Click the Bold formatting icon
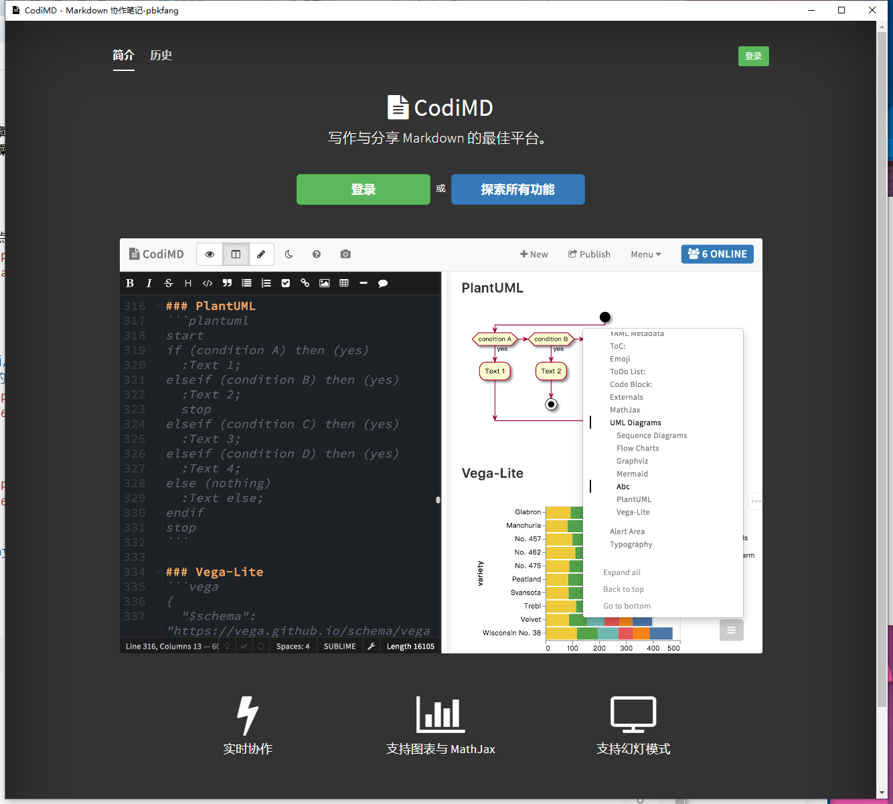The image size is (893, 804). 130,283
